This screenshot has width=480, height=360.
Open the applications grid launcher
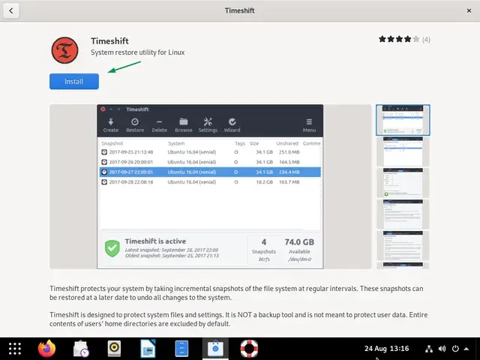point(15,349)
